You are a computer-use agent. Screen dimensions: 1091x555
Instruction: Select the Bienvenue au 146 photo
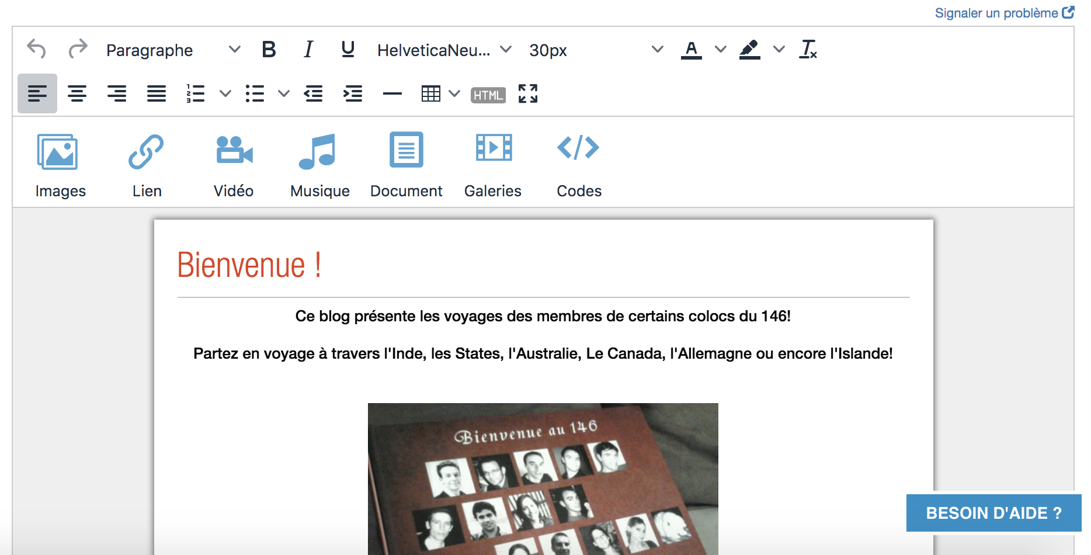tap(543, 479)
